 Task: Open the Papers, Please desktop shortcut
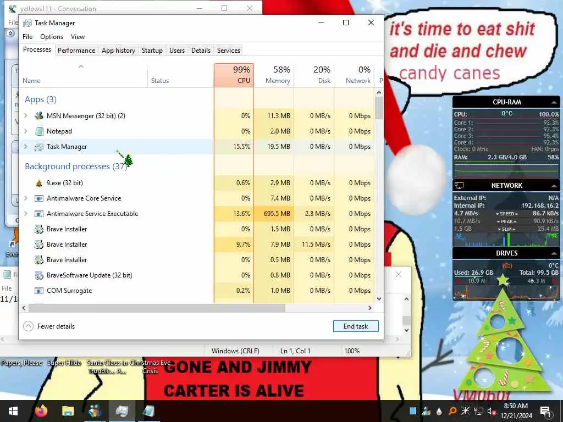click(21, 363)
